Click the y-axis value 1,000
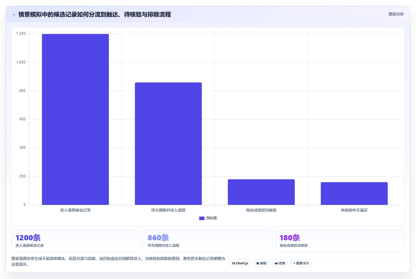Screen dimensions: 416x279 pyautogui.click(x=21, y=62)
